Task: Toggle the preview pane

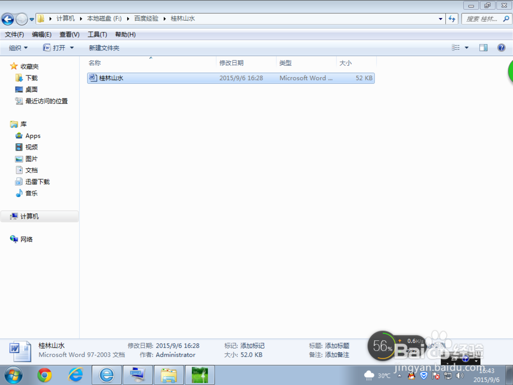Action: click(x=483, y=48)
